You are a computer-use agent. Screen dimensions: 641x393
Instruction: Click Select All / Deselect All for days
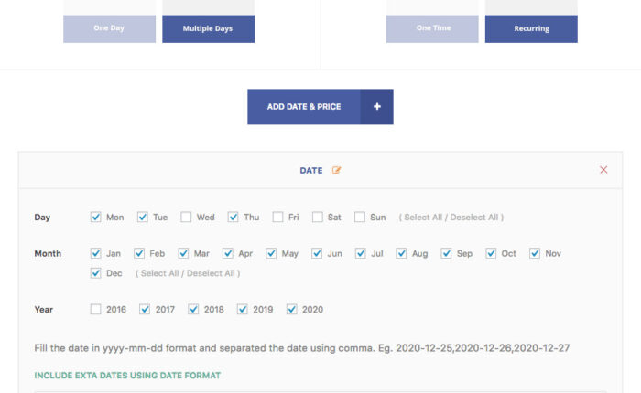click(451, 218)
